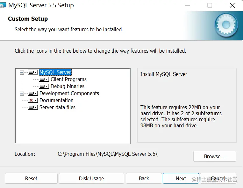Open install-state dropdown icon for Debug binaries
The height and width of the screenshot is (188, 243).
[x=44, y=86]
